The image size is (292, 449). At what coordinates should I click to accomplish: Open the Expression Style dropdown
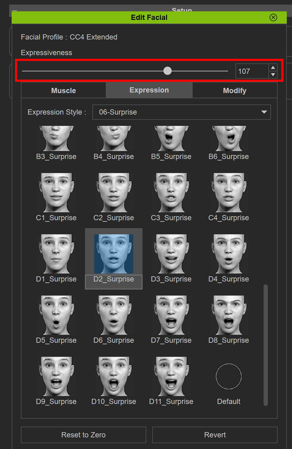pyautogui.click(x=182, y=112)
